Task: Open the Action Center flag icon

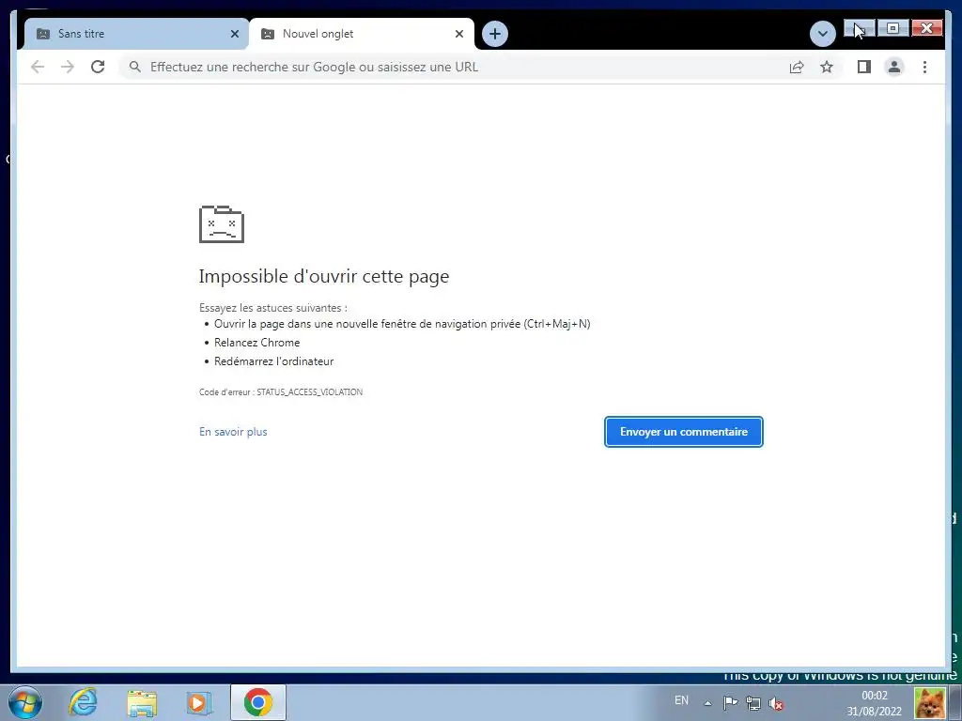Action: pyautogui.click(x=730, y=703)
